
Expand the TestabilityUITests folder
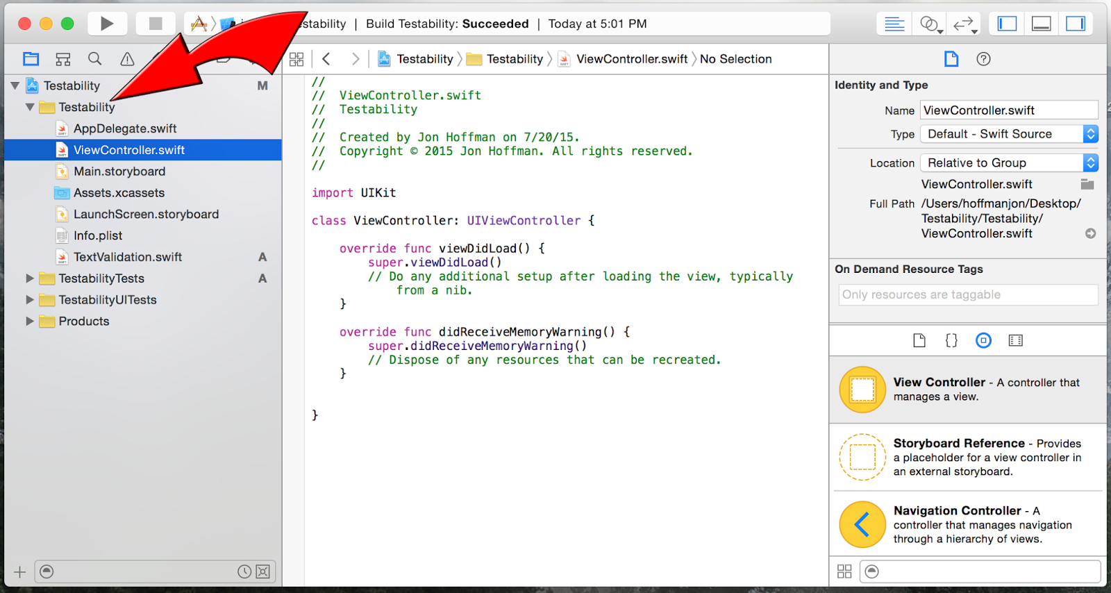pos(29,300)
